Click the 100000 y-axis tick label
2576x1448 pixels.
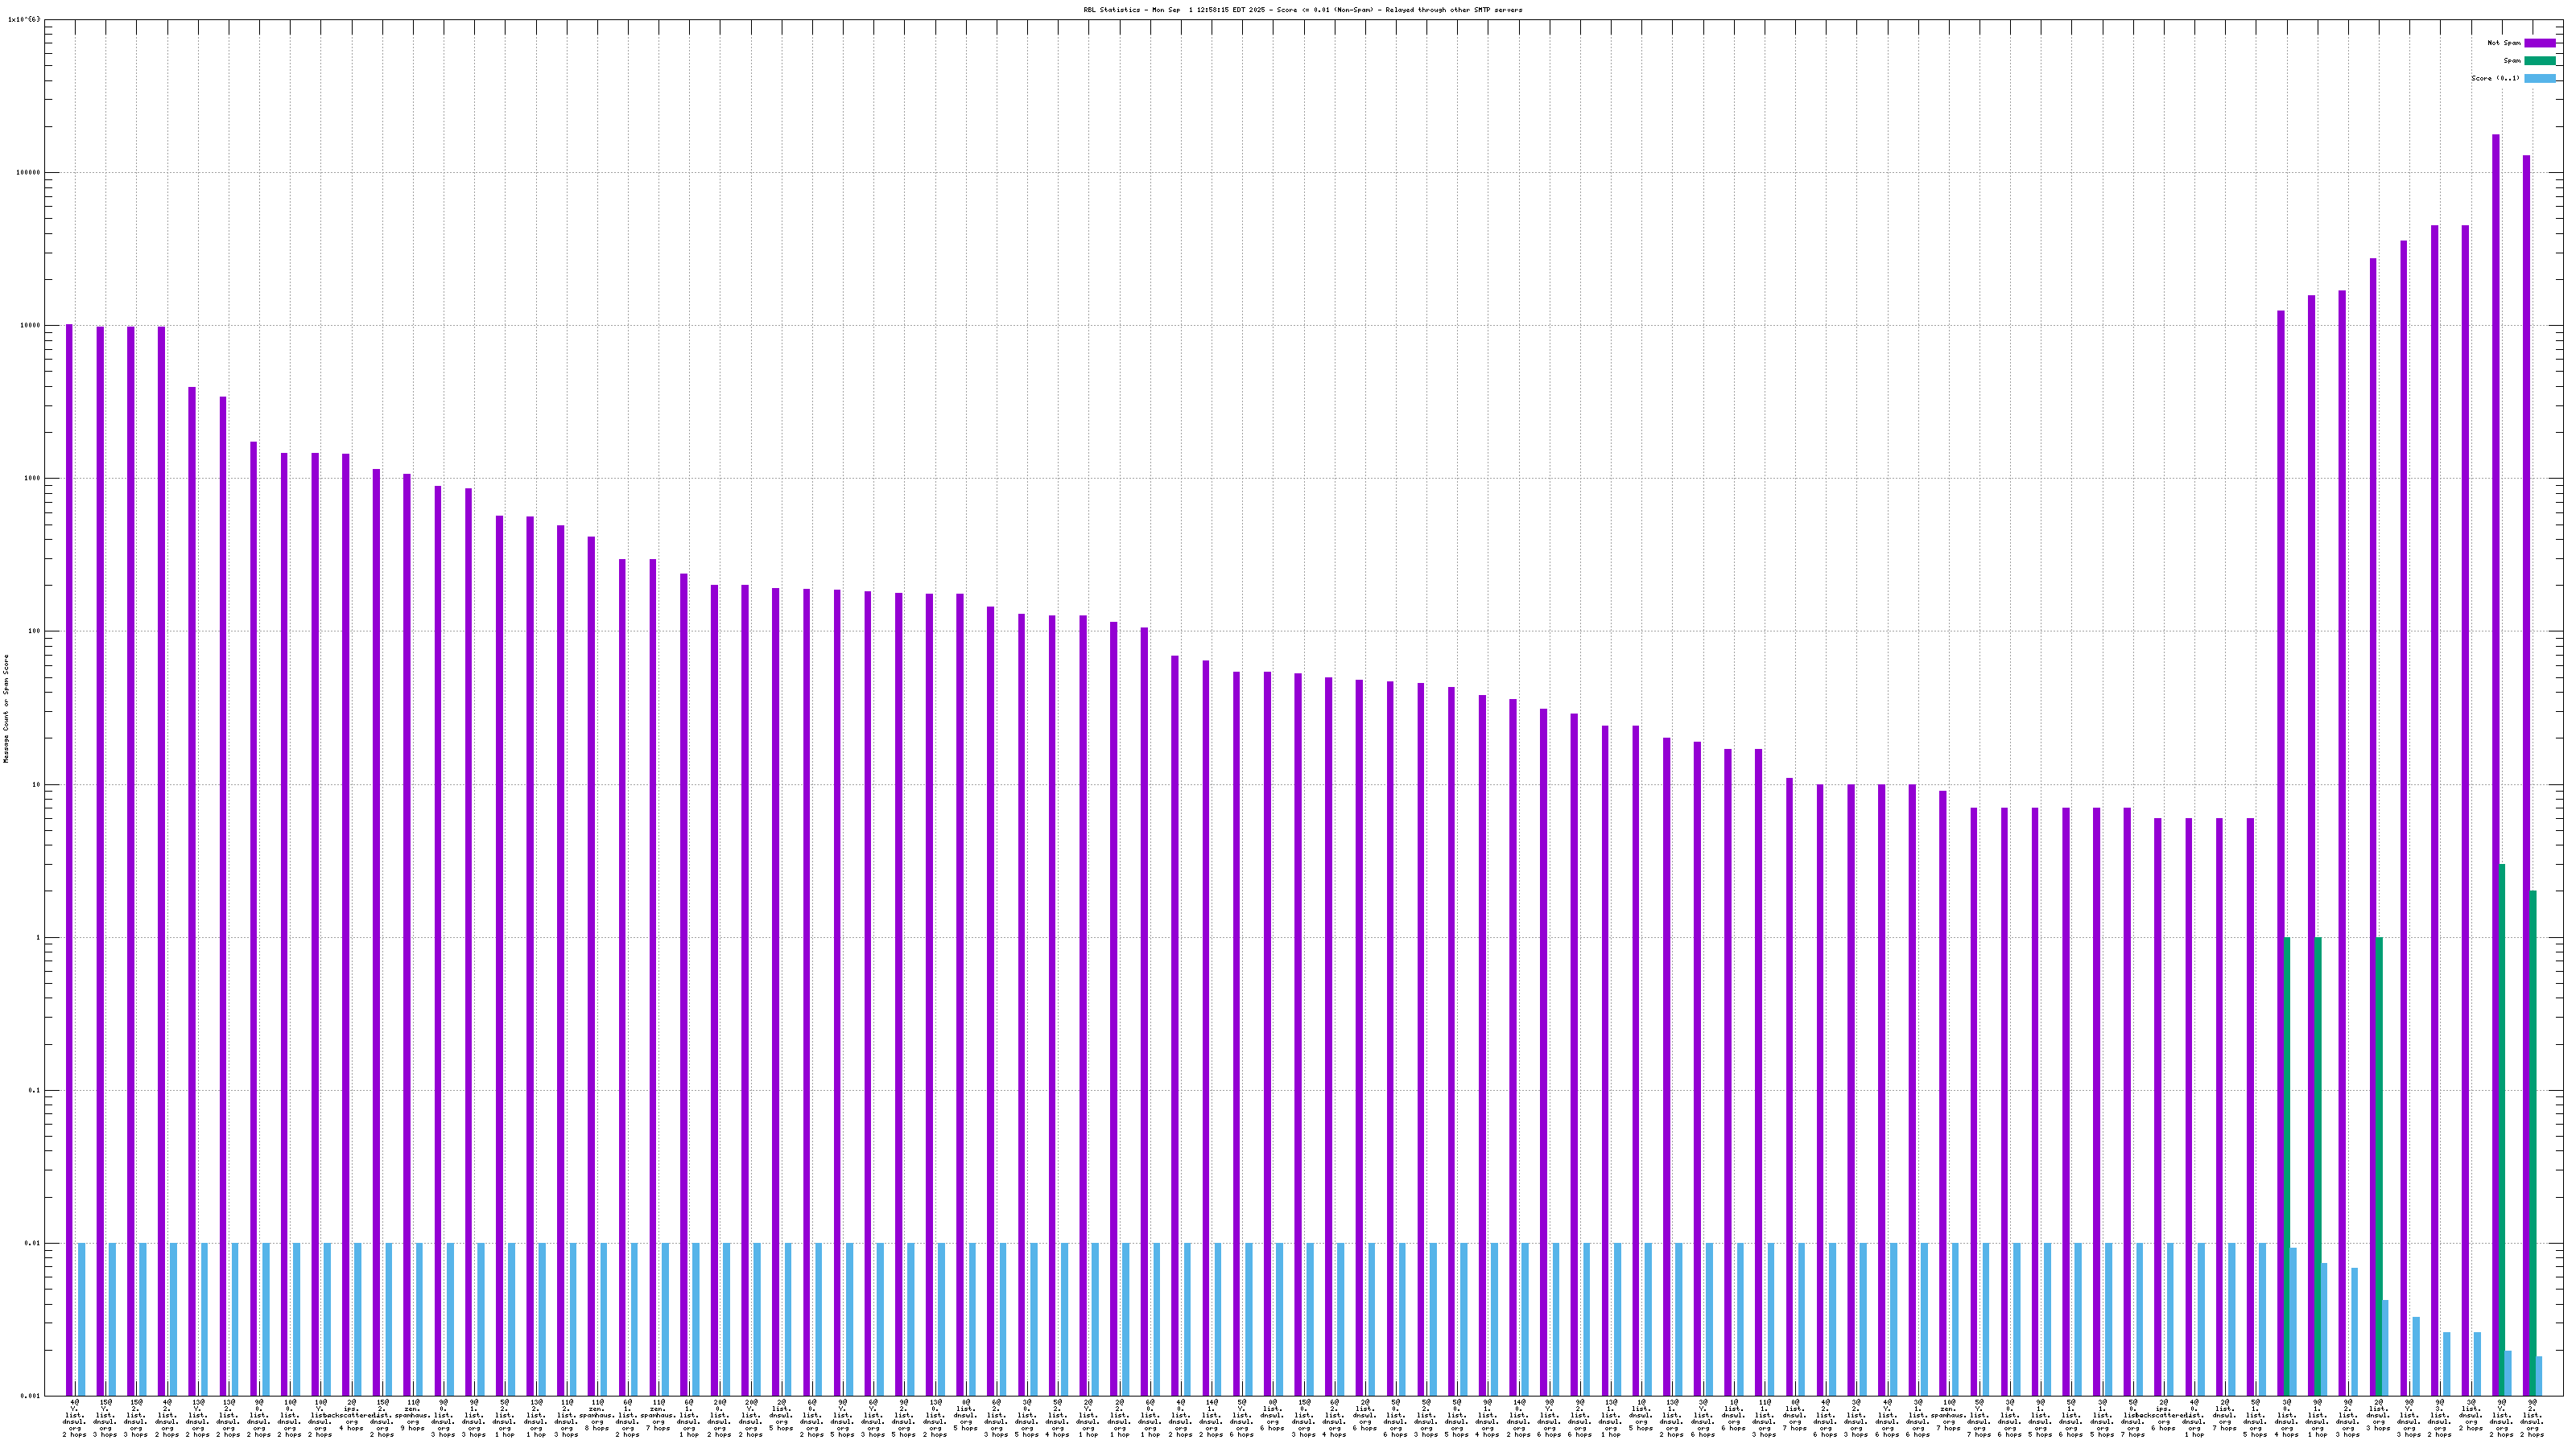pos(28,172)
